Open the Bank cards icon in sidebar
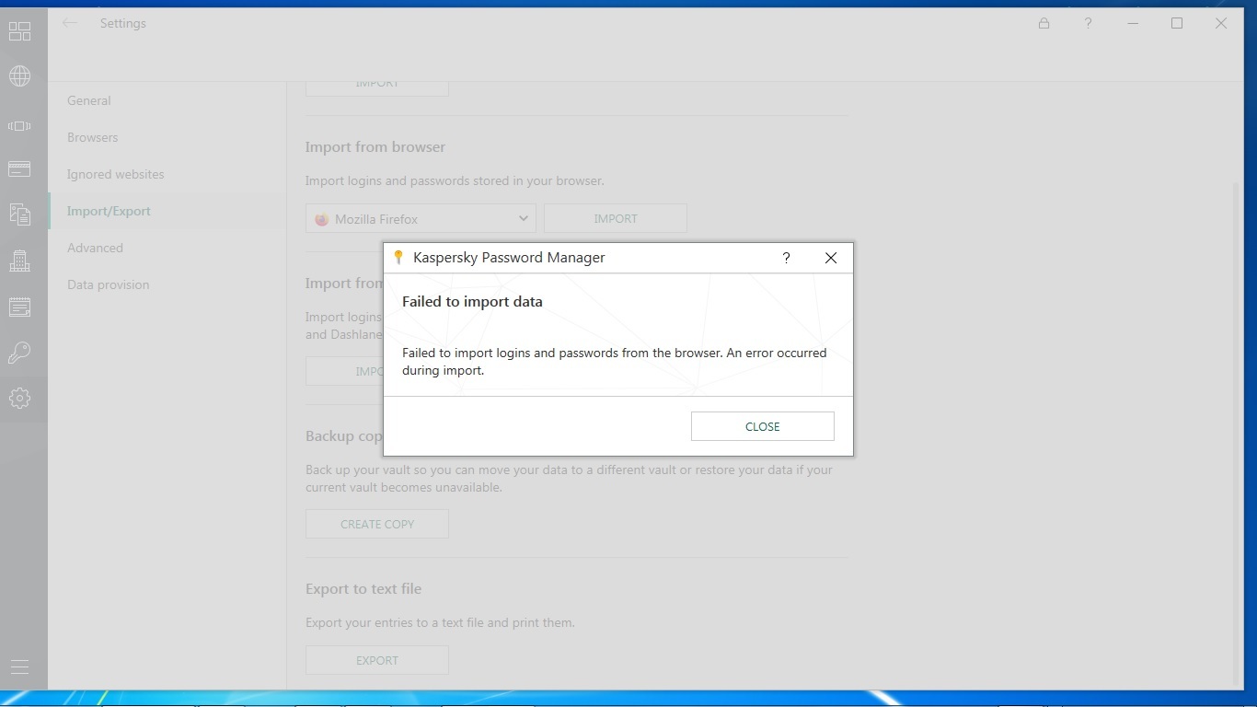1257x707 pixels. pos(19,168)
